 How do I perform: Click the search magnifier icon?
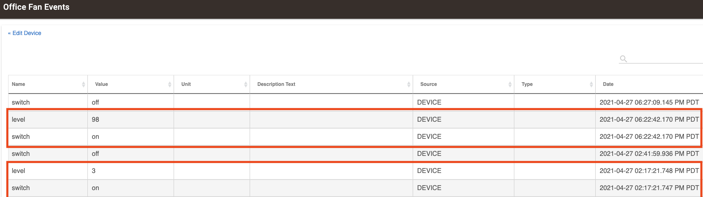623,59
